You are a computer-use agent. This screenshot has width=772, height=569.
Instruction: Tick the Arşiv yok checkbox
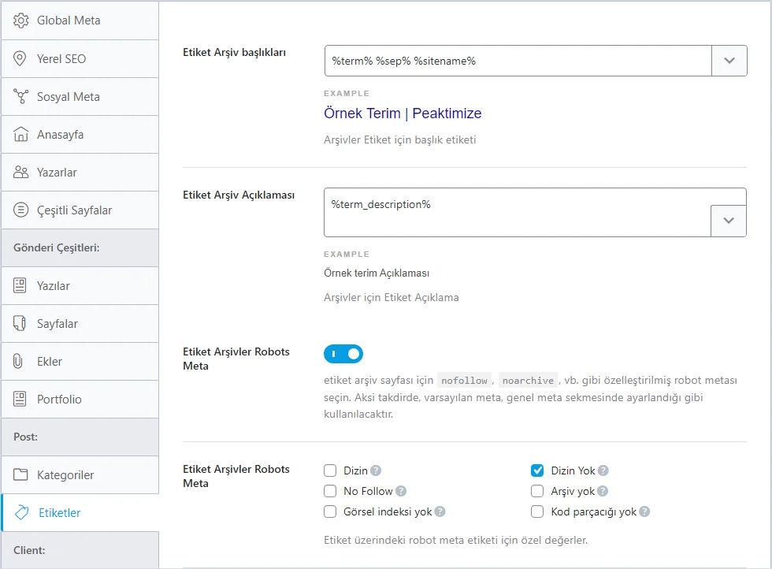coord(537,491)
